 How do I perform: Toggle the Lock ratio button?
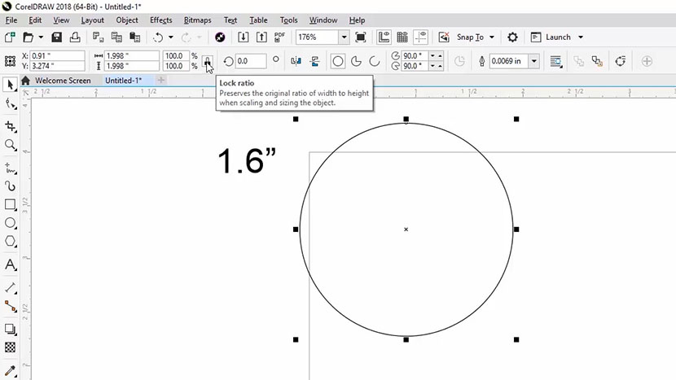(x=207, y=61)
